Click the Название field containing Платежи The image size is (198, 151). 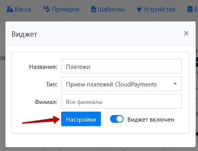pyautogui.click(x=121, y=66)
